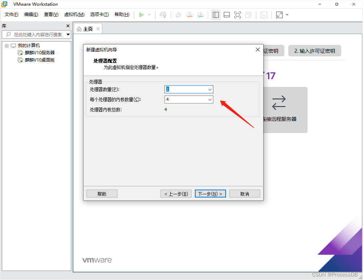This screenshot has height=280, width=363.
Task: Click the Take Snapshot toolbar icon
Action: 178,15
